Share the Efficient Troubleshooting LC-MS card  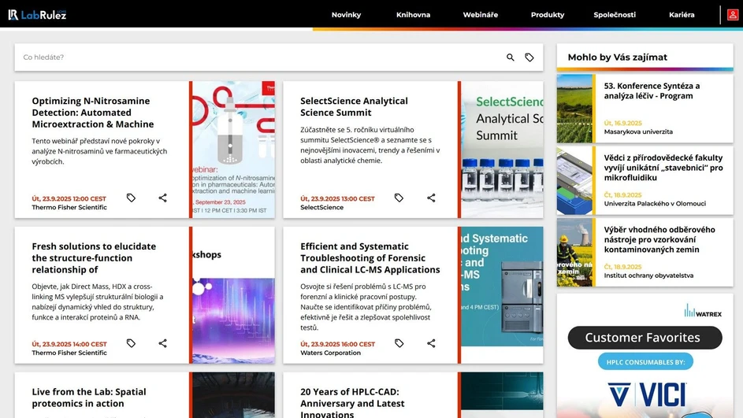pos(431,343)
